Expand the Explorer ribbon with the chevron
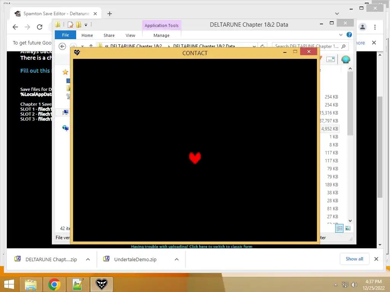This screenshot has height=292, width=390. click(x=341, y=35)
